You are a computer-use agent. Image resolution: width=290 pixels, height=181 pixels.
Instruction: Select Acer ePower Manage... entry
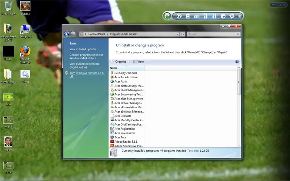coord(127,103)
